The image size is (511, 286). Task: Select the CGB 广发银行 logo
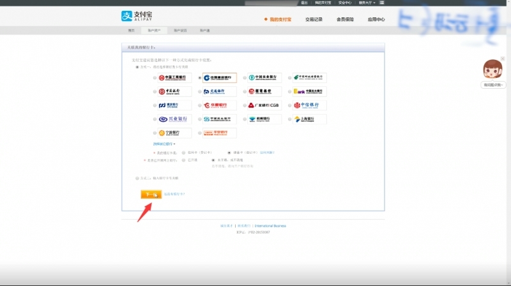click(x=264, y=105)
